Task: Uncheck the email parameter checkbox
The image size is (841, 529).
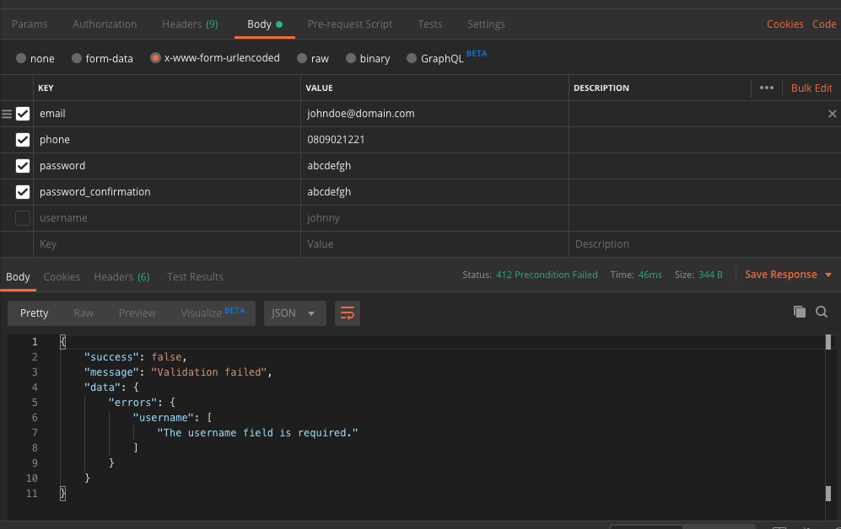Action: click(x=23, y=114)
